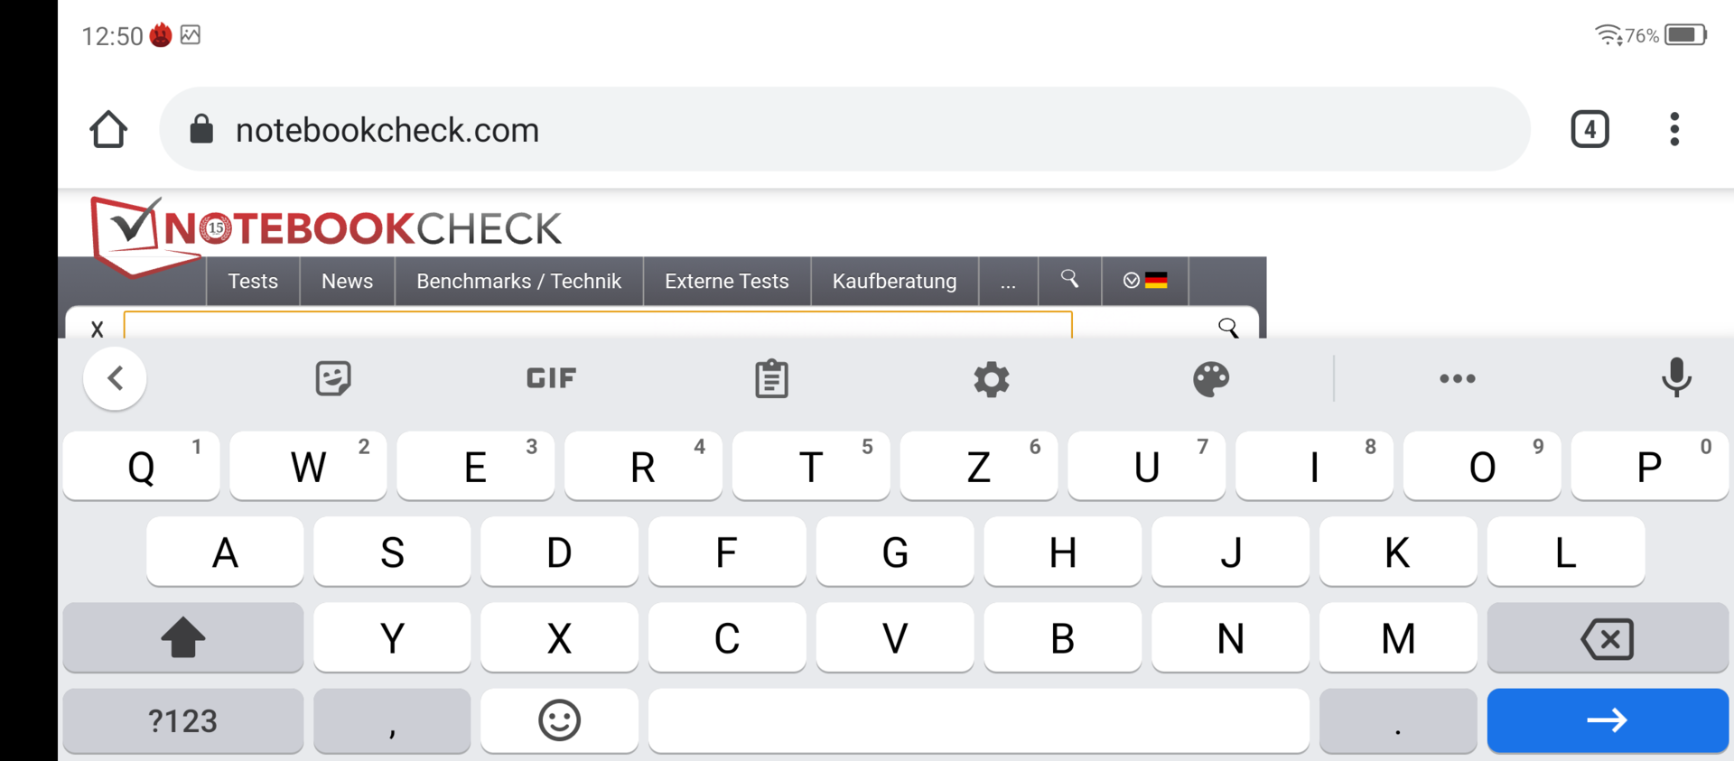Expand more keyboard options (three dots)
Image resolution: width=1734 pixels, height=761 pixels.
(1457, 378)
